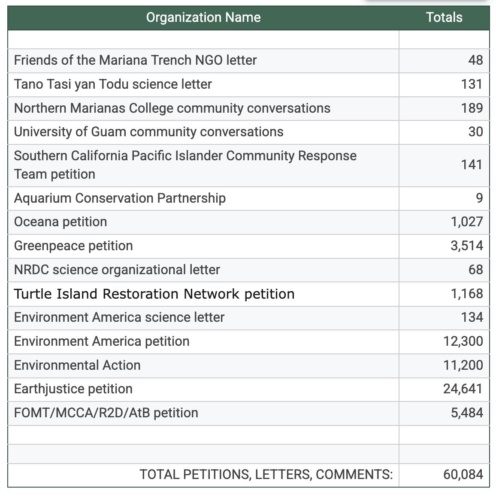Click Southern California Pacific Islander petition cell
This screenshot has height=497, width=496.
[x=185, y=165]
